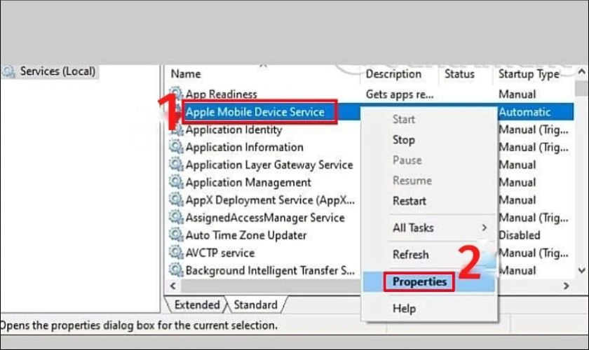This screenshot has width=589, height=350.
Task: Select the Application Identity service
Action: pos(233,129)
